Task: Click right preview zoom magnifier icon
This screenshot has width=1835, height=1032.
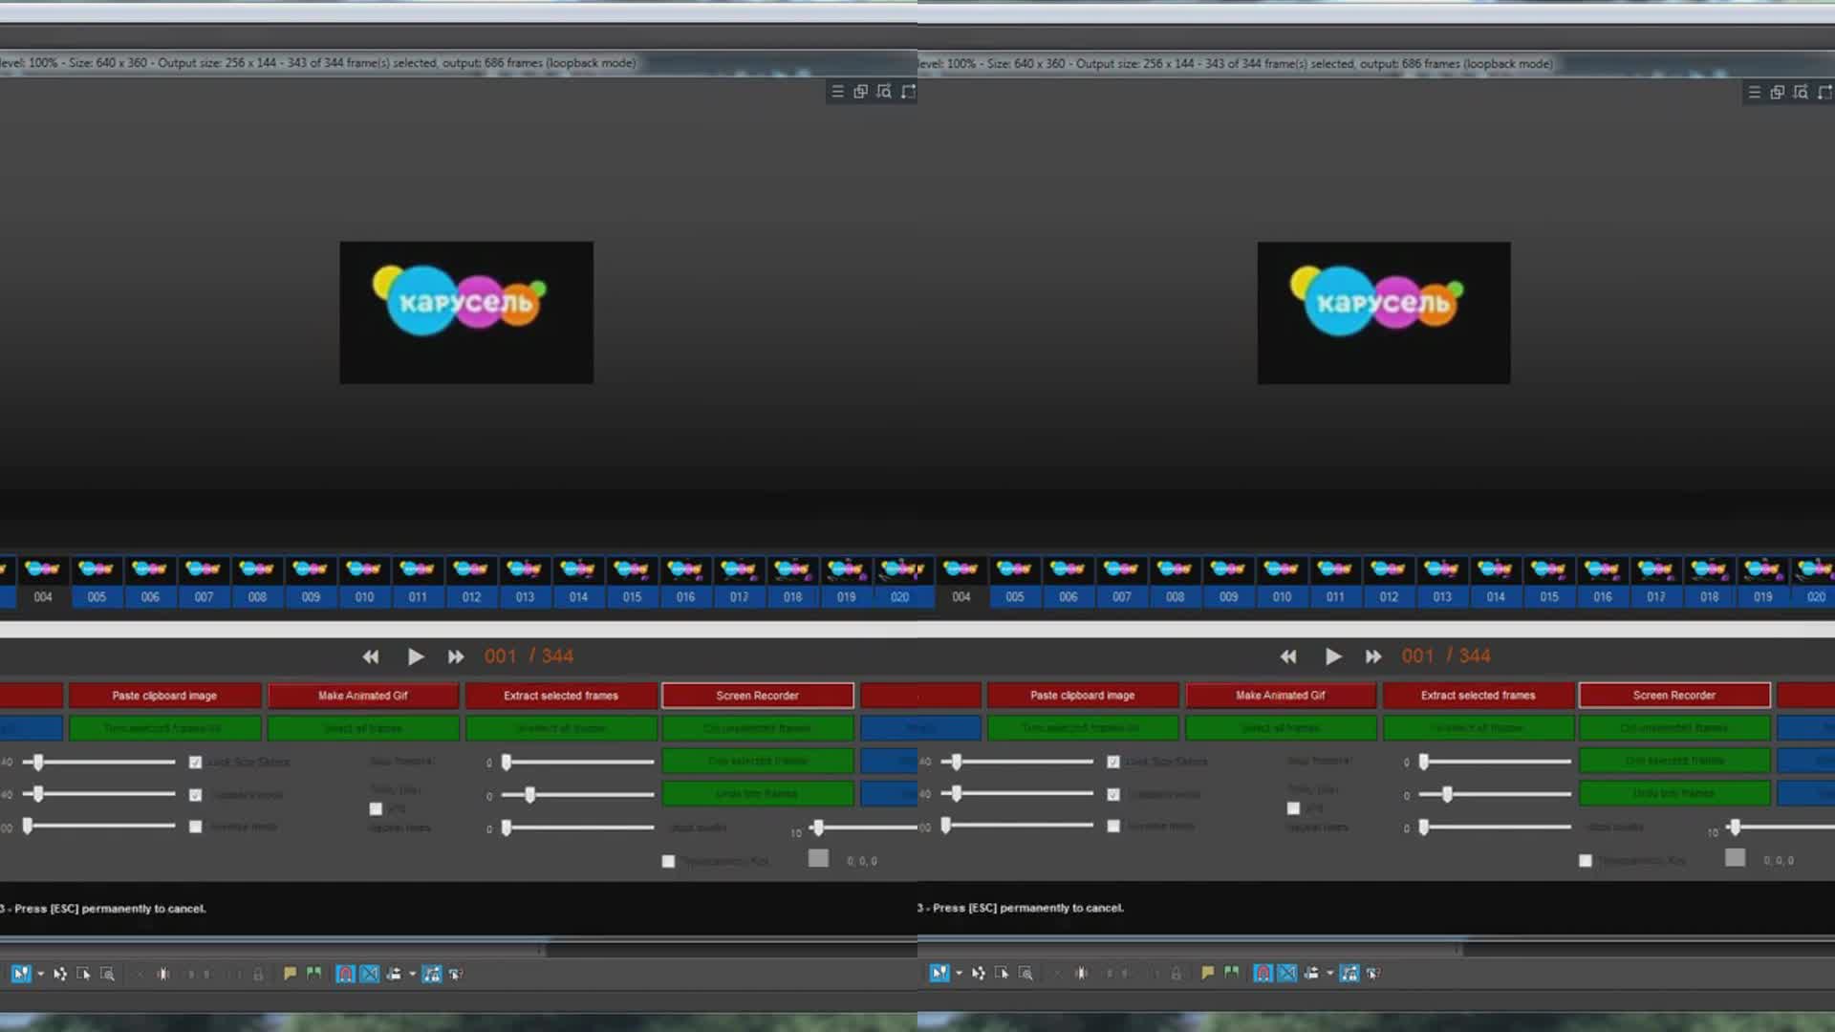Action: pyautogui.click(x=1801, y=92)
